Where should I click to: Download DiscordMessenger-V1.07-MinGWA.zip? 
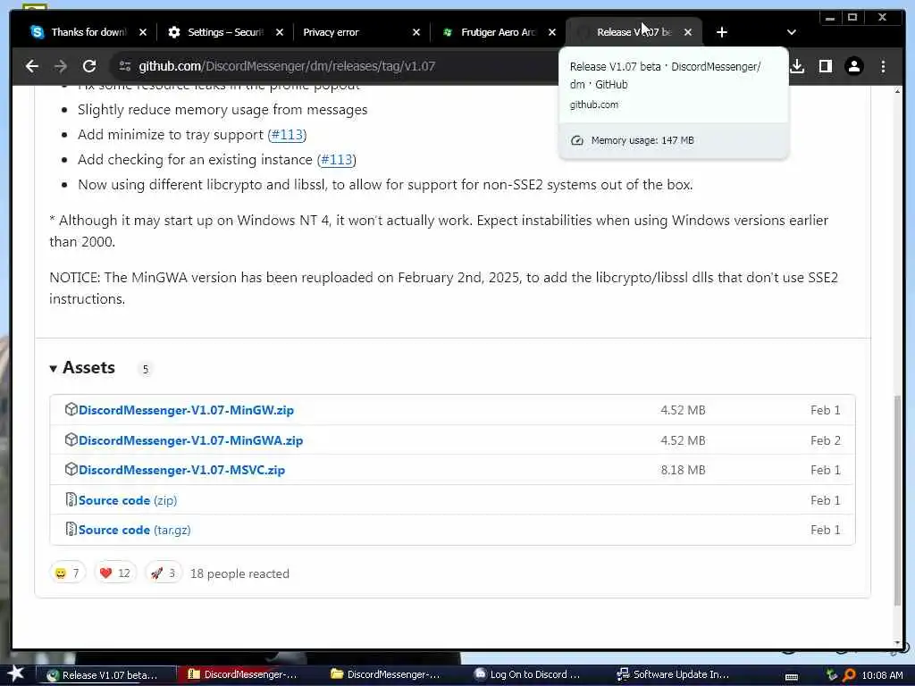pos(191,440)
